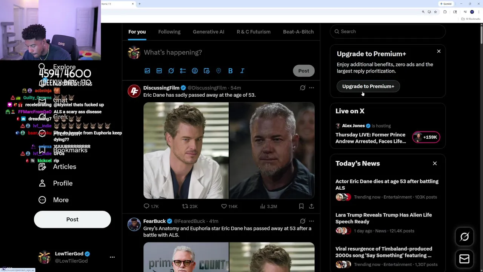Open Alex Jones host profile link
This screenshot has width=483, height=272.
(354, 126)
